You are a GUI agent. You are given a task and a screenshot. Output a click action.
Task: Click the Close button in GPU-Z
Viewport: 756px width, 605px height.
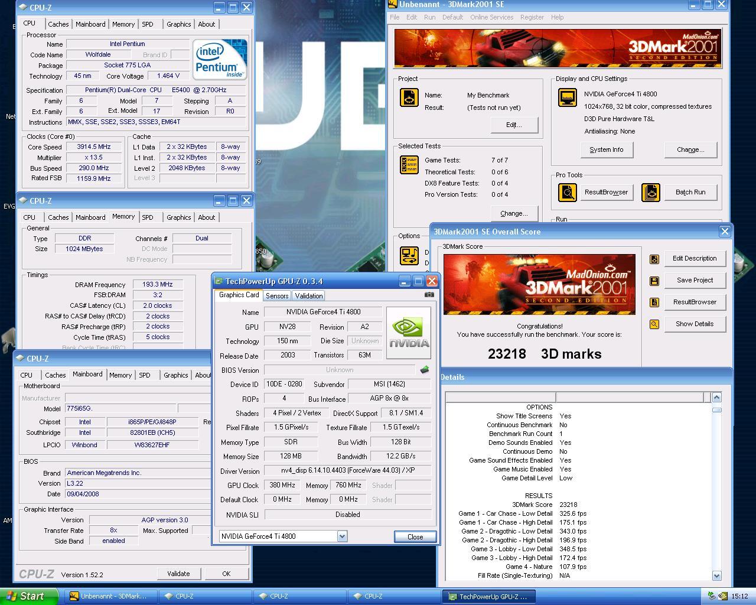point(415,536)
